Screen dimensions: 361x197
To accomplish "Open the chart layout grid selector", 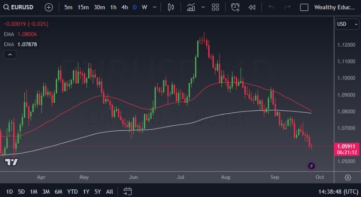I will (x=215, y=7).
